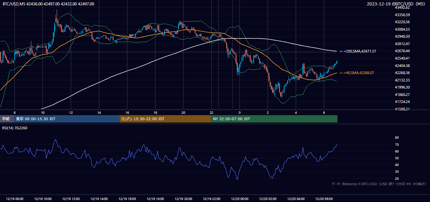The image size is (430, 202).
Task: Click the price axis value 42132.33
Action: click(402, 80)
